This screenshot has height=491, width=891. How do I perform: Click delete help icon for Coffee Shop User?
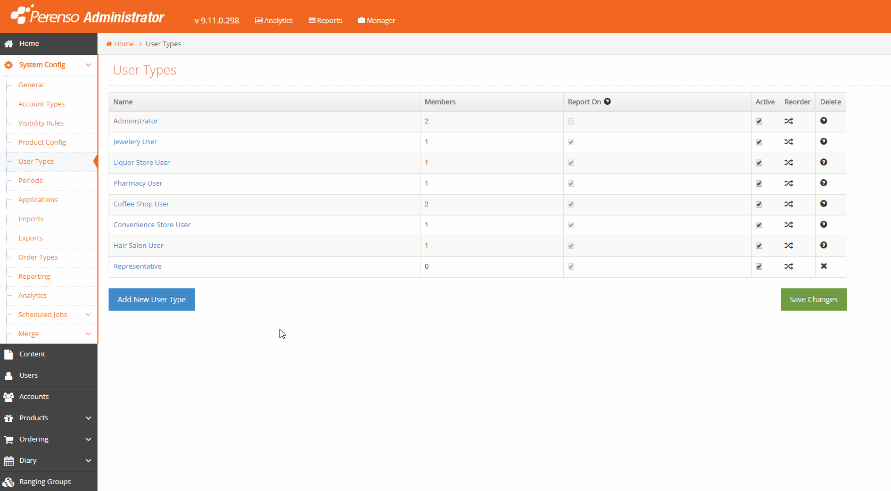pos(824,204)
